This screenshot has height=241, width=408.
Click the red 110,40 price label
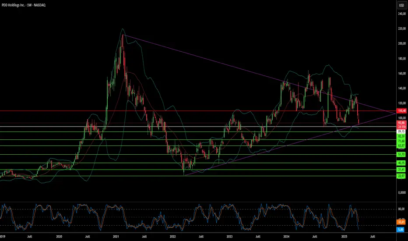coord(401,111)
